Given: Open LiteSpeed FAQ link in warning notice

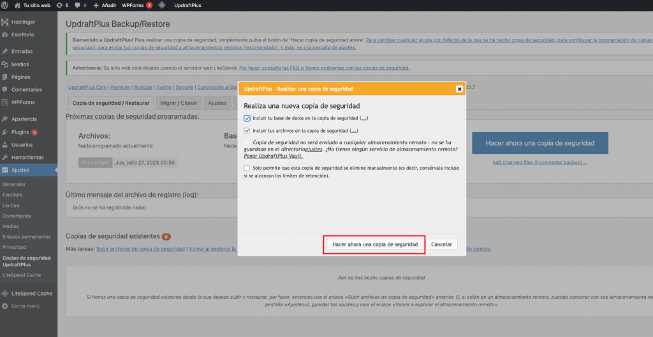Looking at the screenshot, I should click(x=325, y=68).
